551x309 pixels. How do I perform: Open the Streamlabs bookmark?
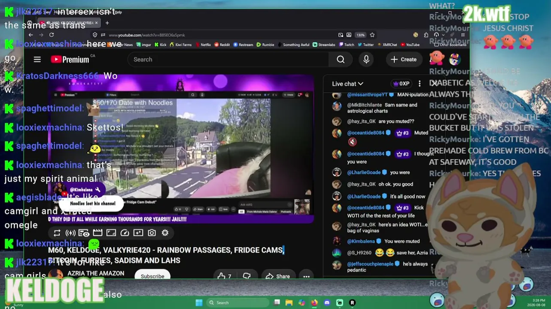[324, 45]
